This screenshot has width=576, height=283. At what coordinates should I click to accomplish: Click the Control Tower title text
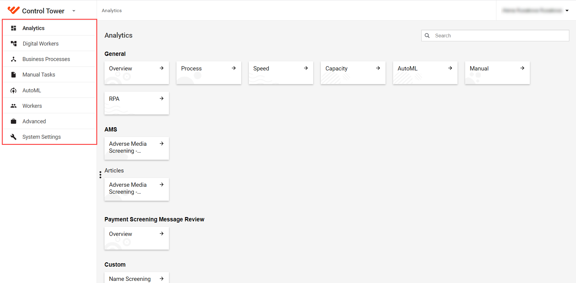(43, 11)
